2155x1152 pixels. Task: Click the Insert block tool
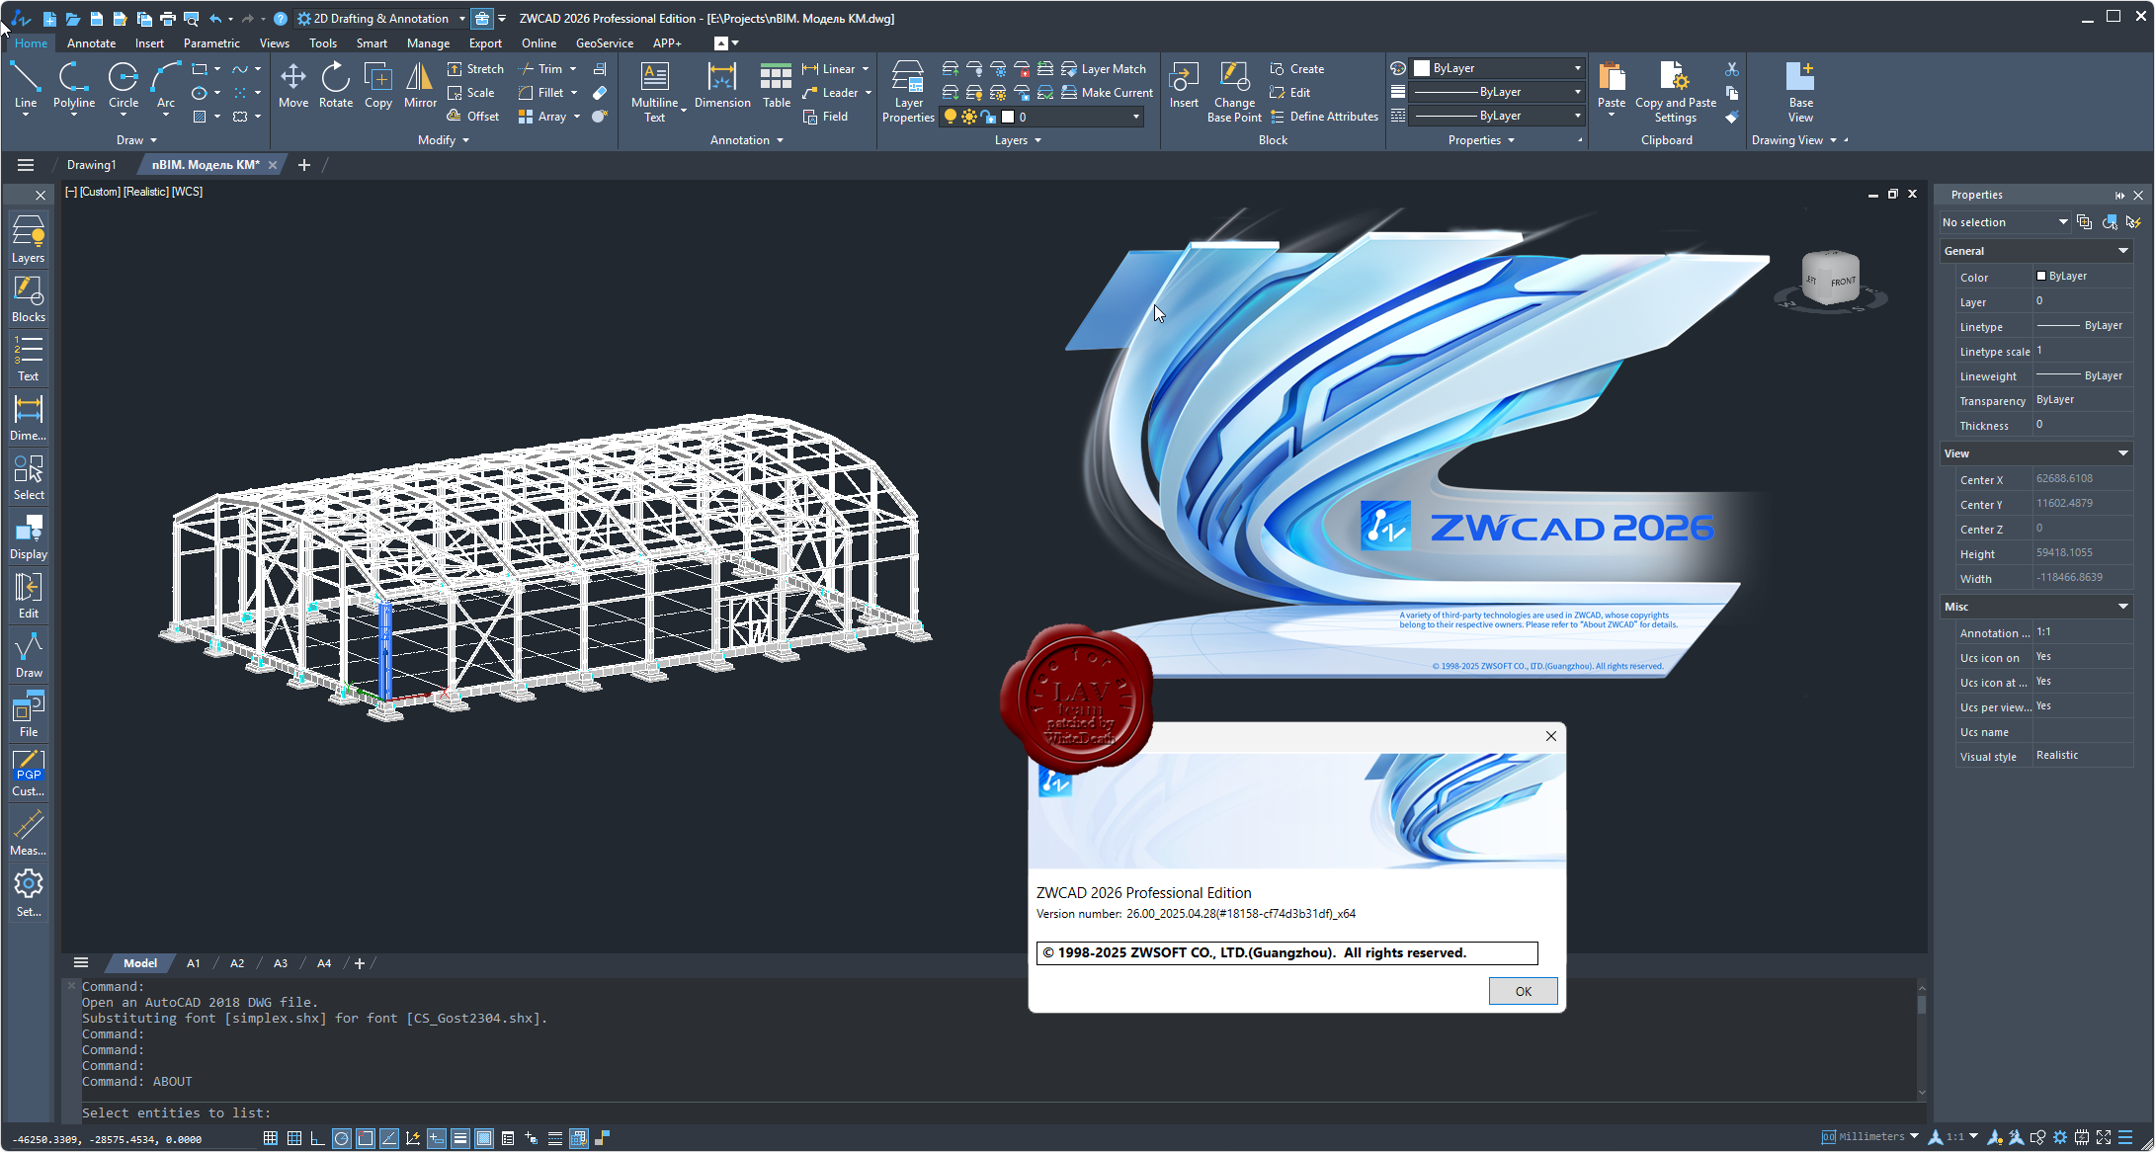tap(1184, 85)
